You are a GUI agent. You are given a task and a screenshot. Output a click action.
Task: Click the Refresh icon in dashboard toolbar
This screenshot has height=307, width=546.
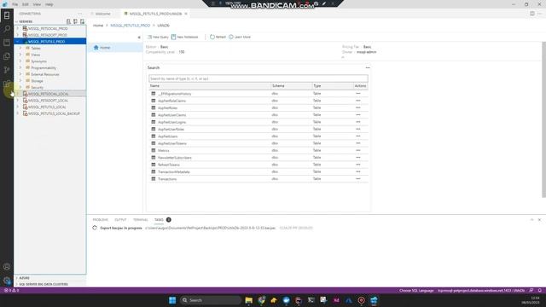212,37
